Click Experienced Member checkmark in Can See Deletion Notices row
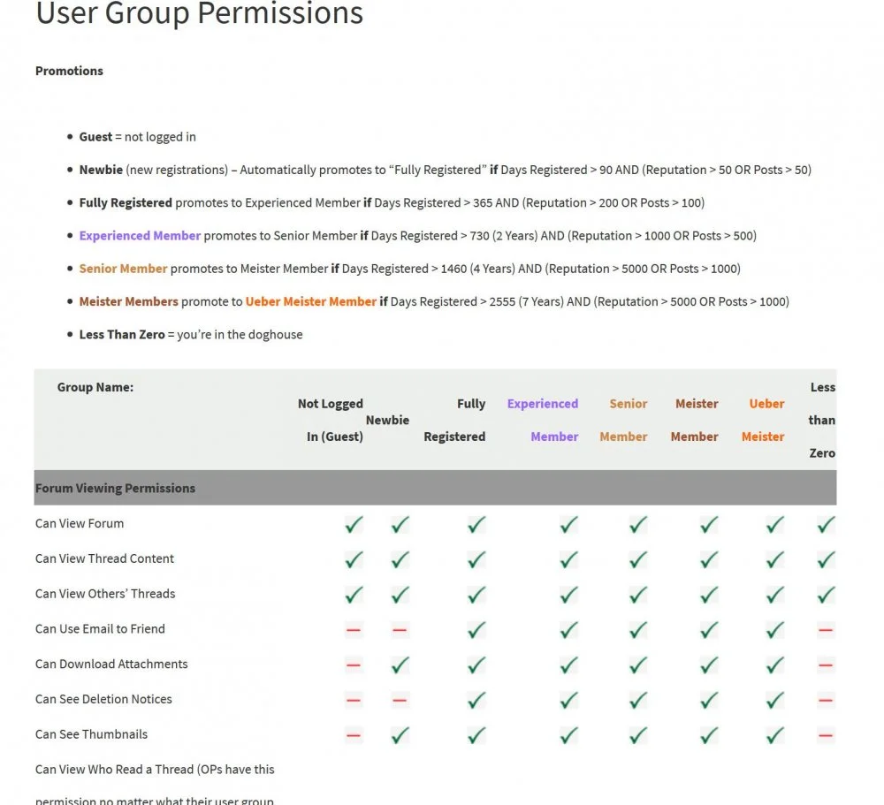The image size is (884, 805). (x=568, y=700)
